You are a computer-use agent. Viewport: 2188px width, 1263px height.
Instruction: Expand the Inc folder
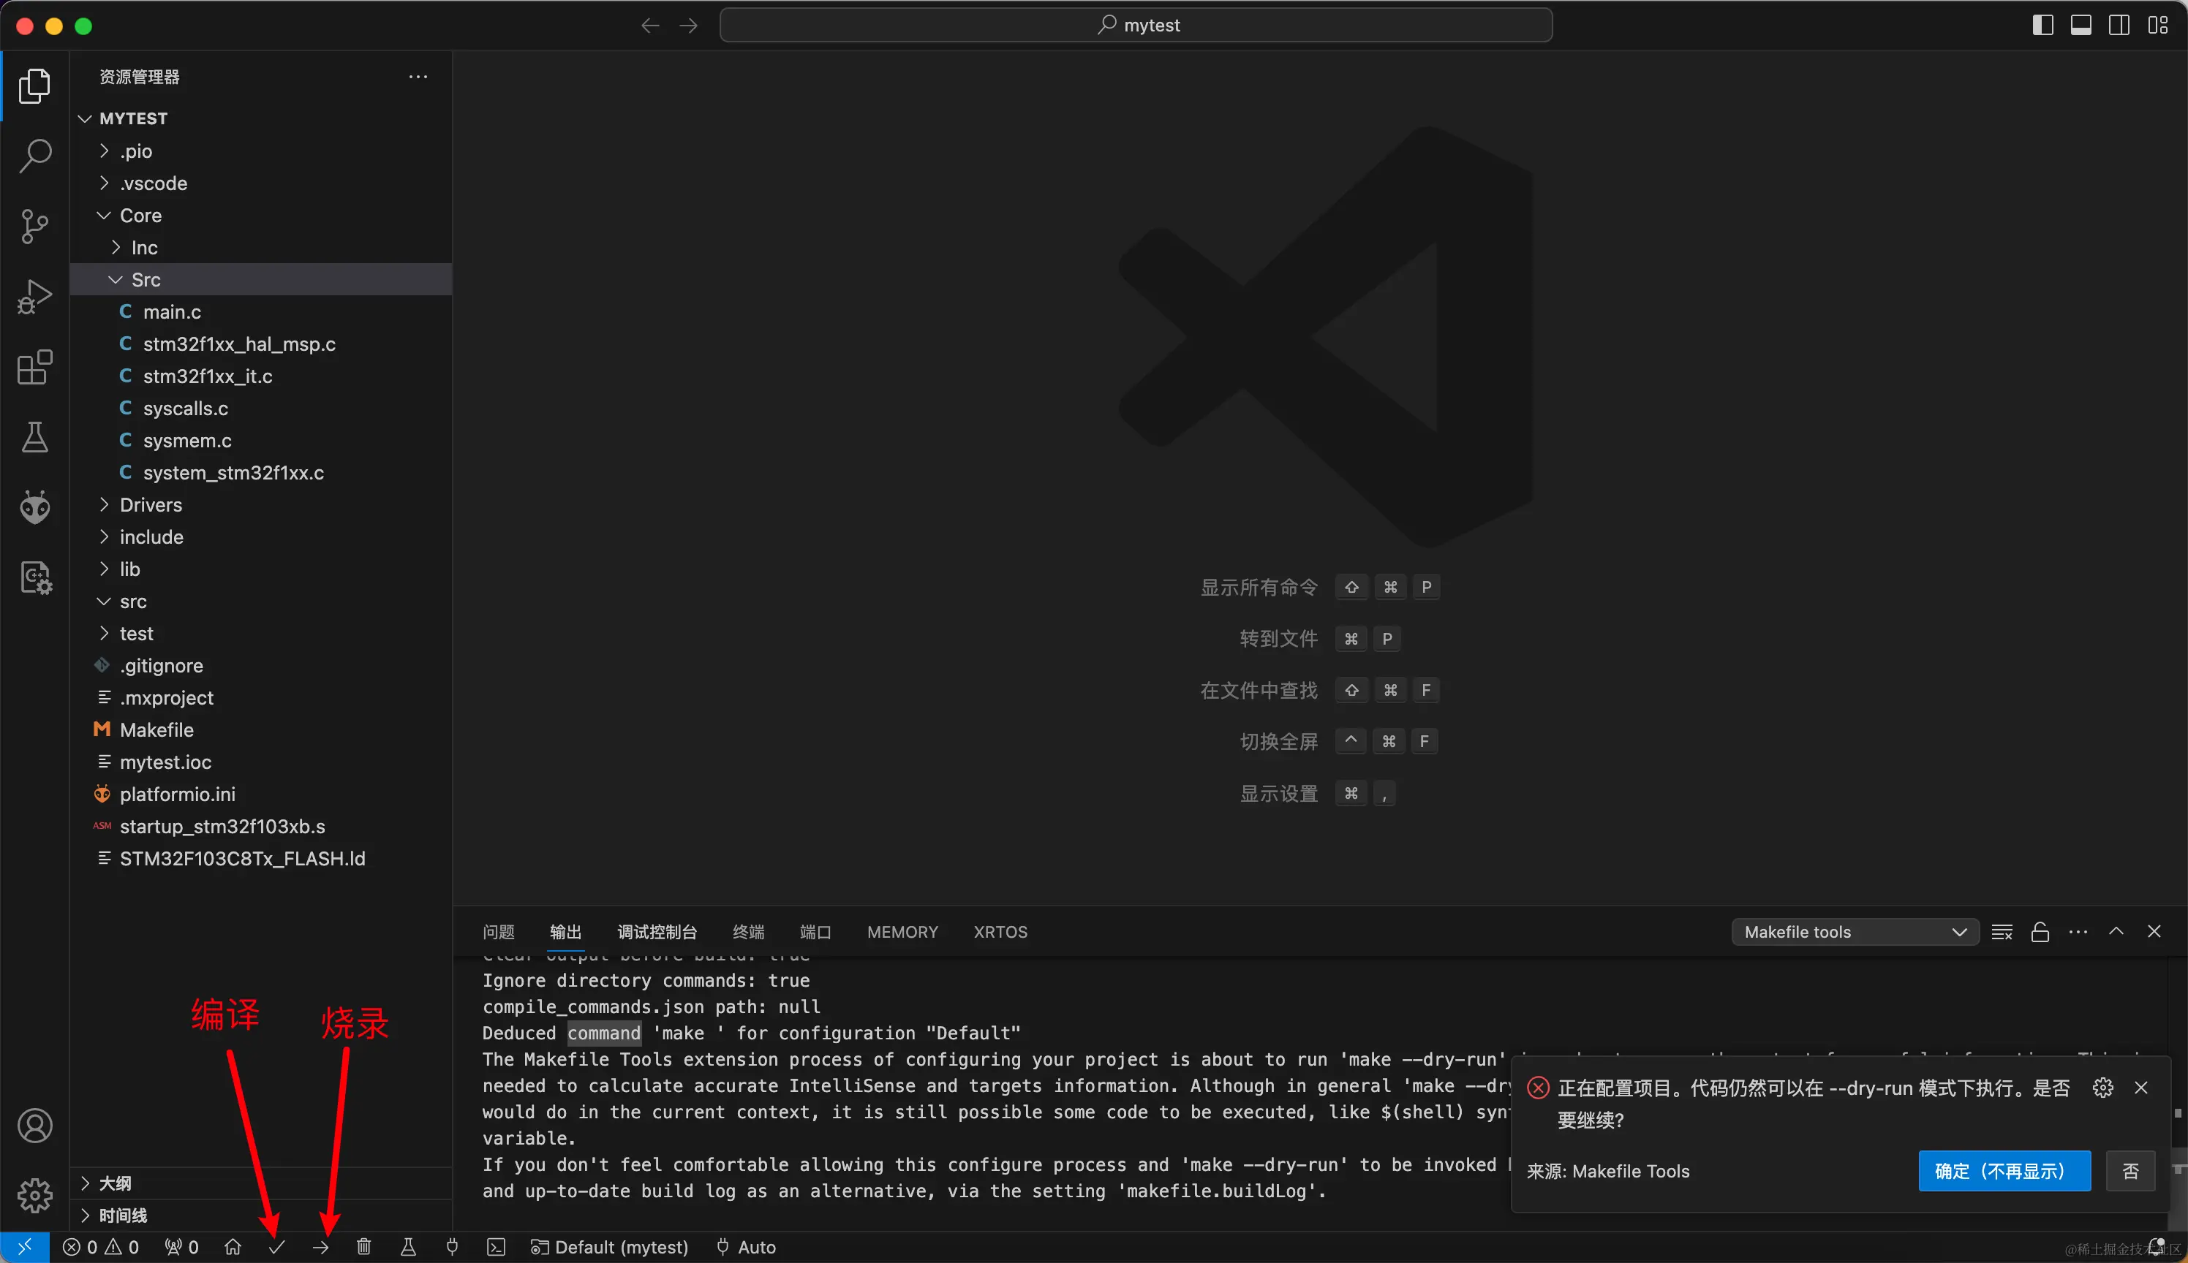click(x=260, y=247)
